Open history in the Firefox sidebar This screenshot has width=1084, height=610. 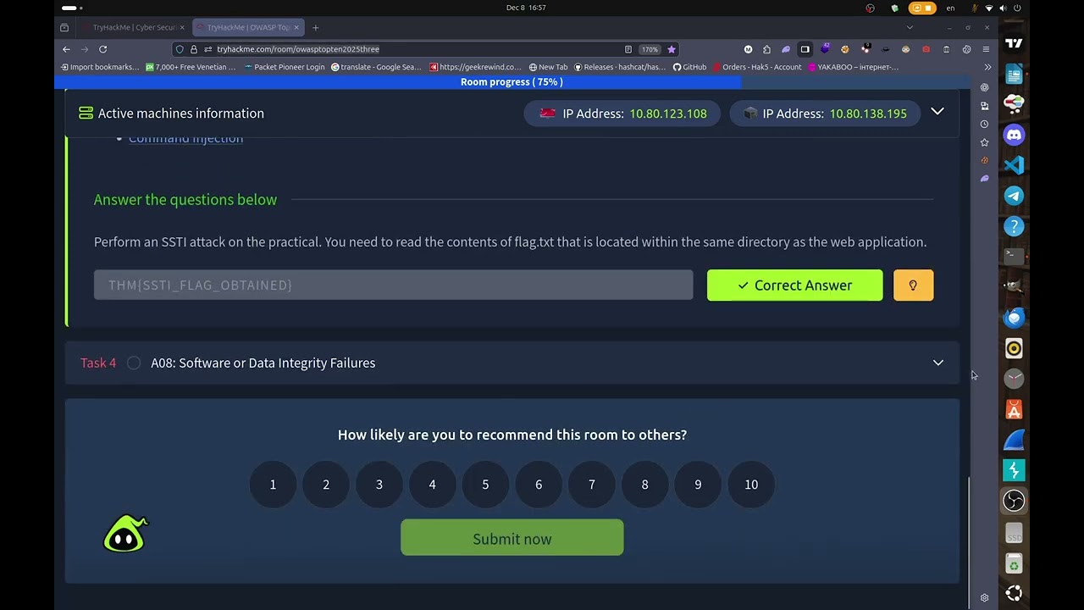[984, 124]
